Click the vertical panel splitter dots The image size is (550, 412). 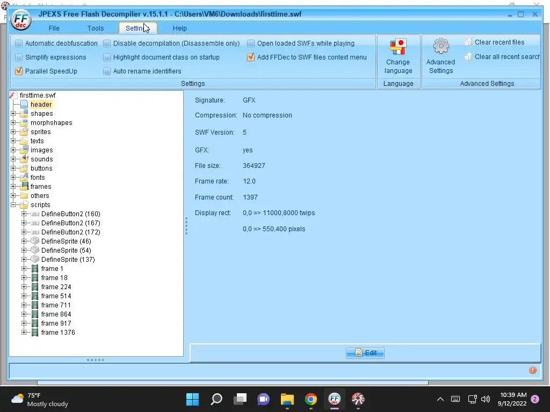(x=186, y=226)
